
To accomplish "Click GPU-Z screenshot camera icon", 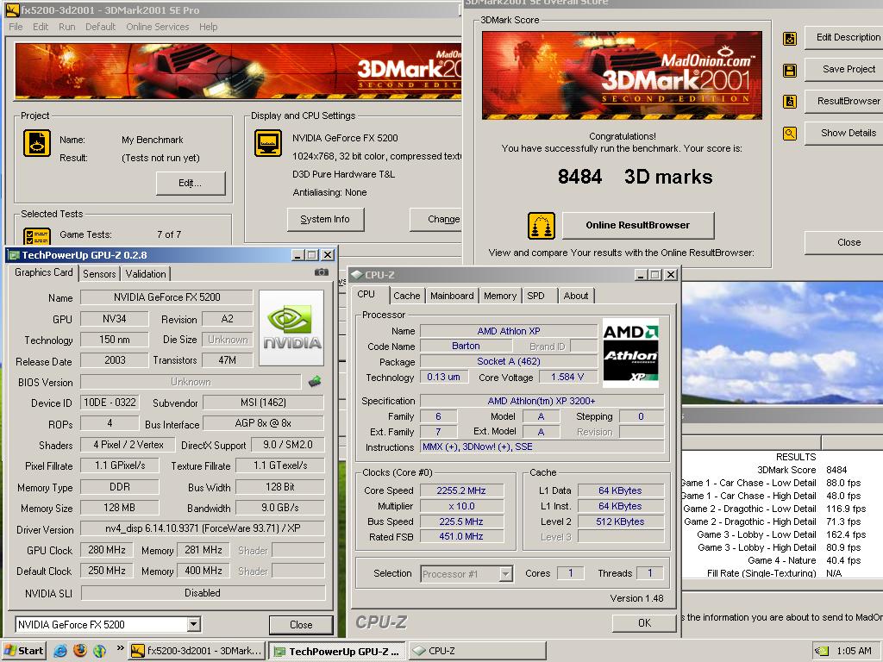I will coord(322,272).
